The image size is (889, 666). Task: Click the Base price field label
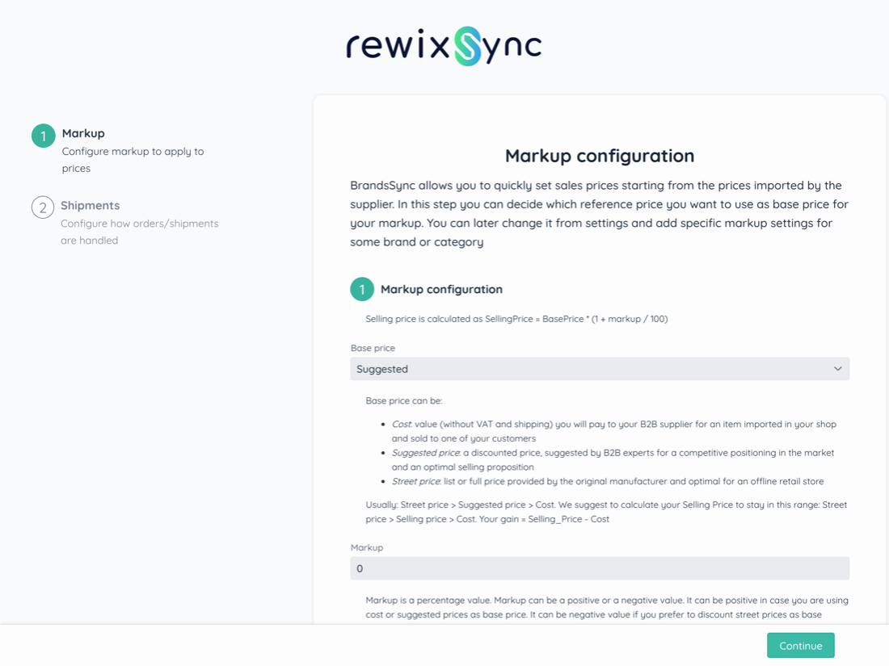pos(373,348)
